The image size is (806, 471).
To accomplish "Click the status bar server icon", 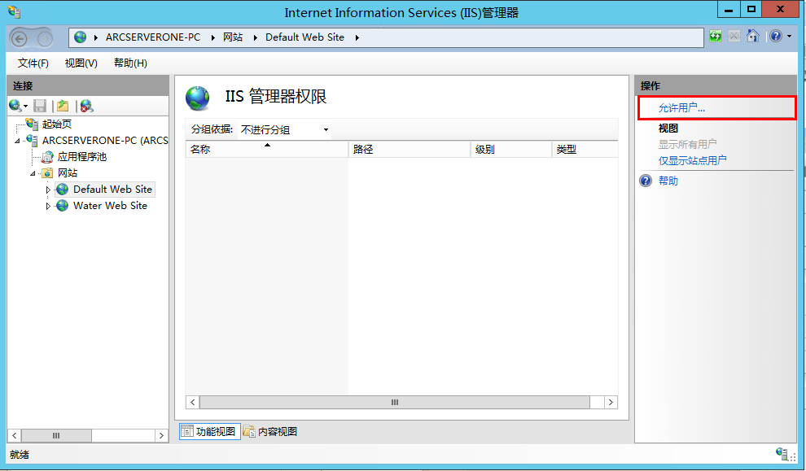I will (783, 454).
